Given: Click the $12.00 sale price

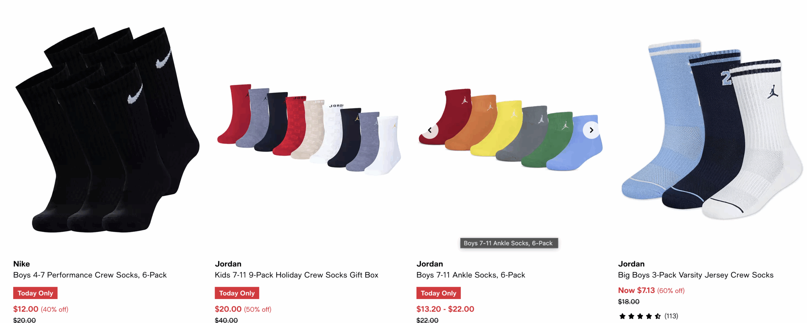Looking at the screenshot, I should [26, 309].
